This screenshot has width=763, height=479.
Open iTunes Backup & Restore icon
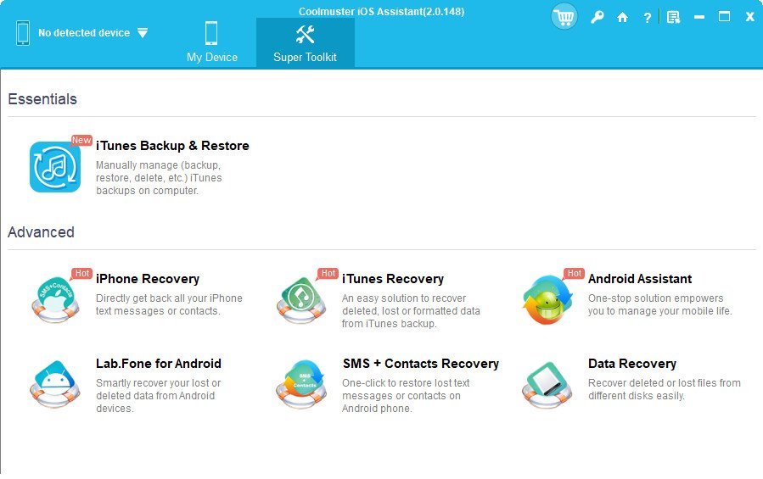(x=55, y=167)
